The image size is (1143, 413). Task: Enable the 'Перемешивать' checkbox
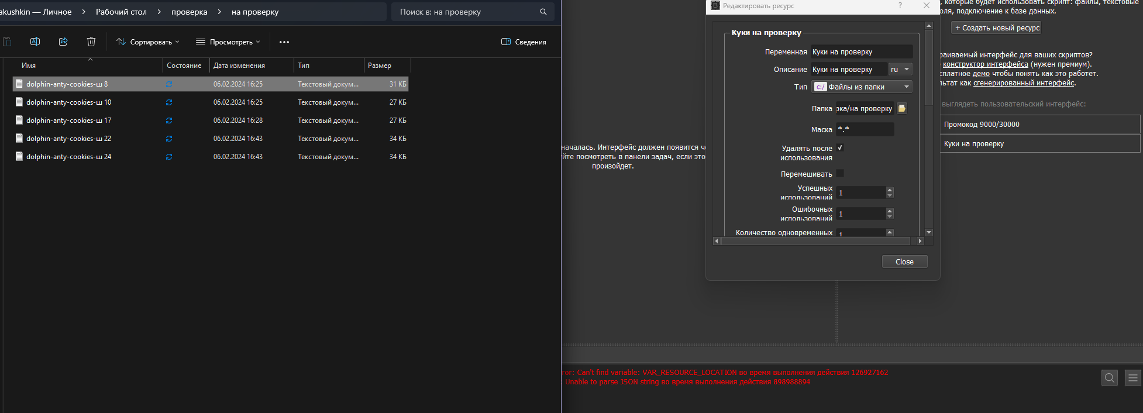pos(840,174)
